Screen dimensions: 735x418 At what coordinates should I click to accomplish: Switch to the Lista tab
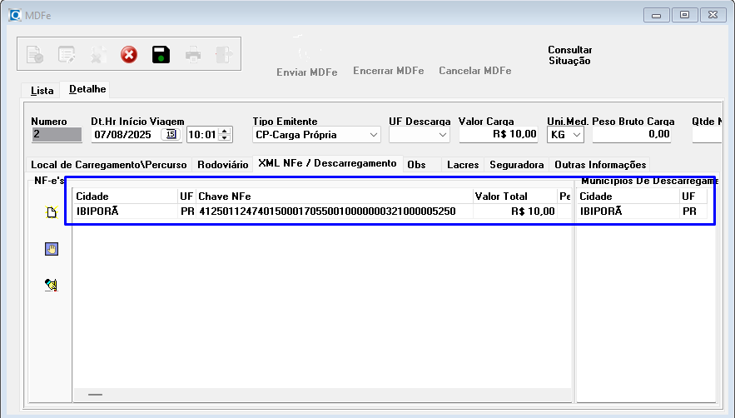42,90
